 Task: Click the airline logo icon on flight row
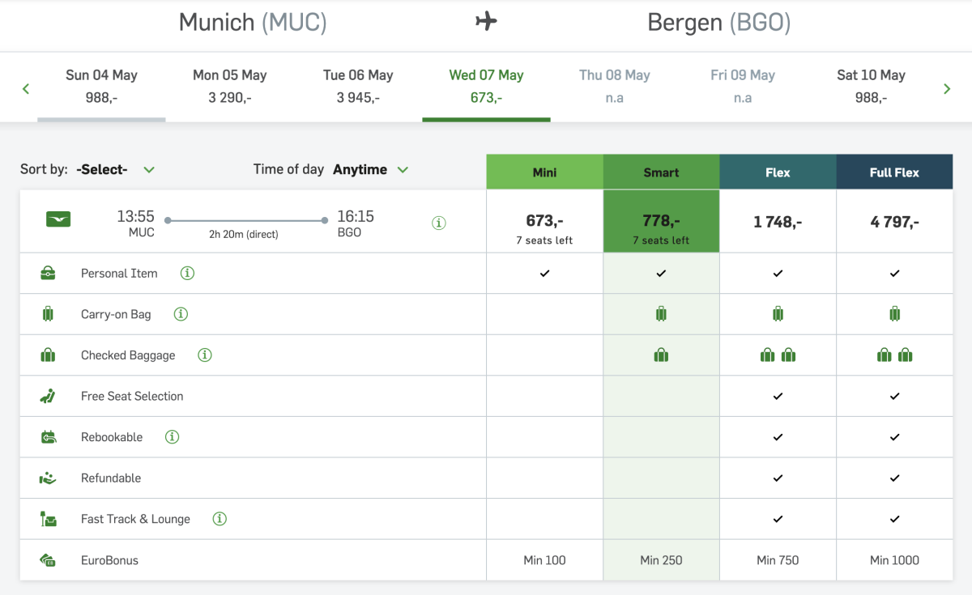58,219
